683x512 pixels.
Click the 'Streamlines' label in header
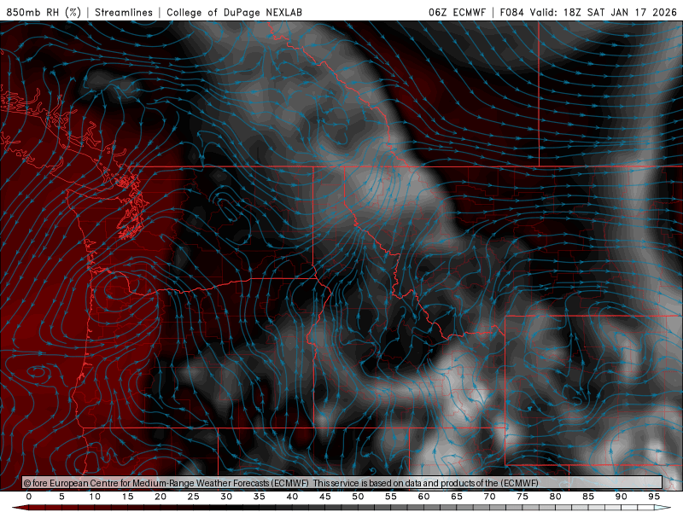124,12
